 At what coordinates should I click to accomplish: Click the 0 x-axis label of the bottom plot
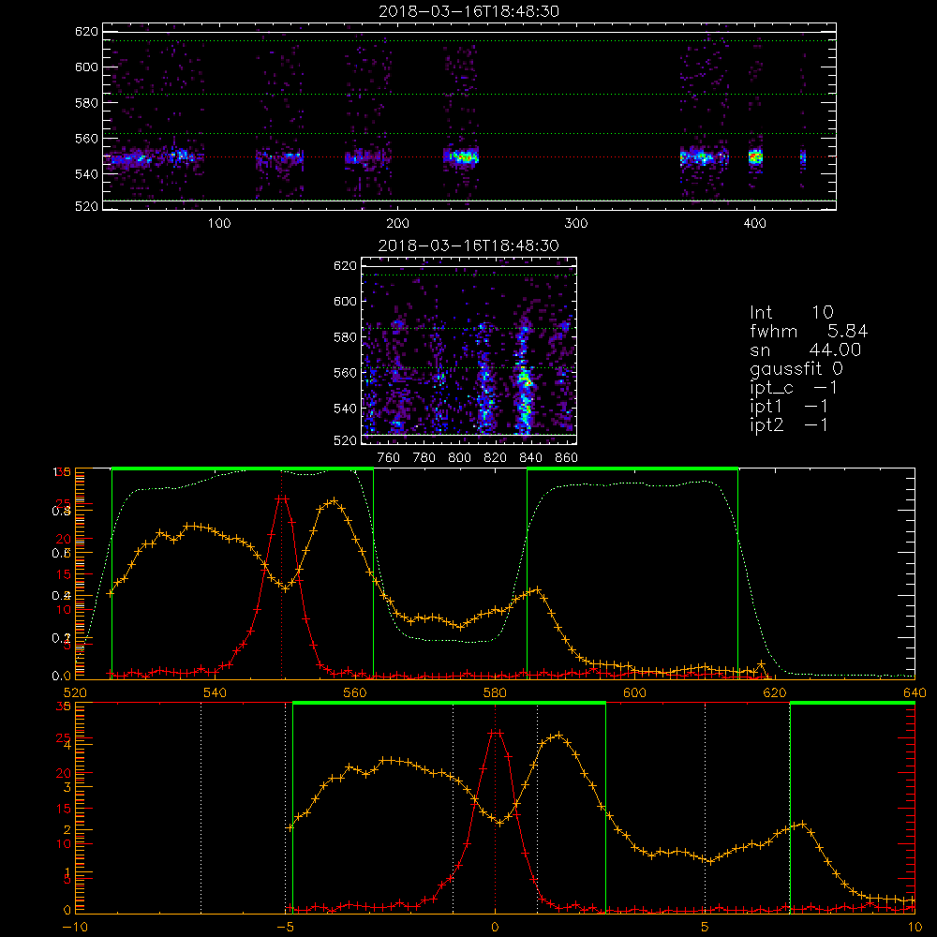click(x=495, y=927)
